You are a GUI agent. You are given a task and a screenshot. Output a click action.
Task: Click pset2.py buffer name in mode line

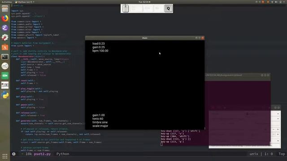click(x=42, y=154)
